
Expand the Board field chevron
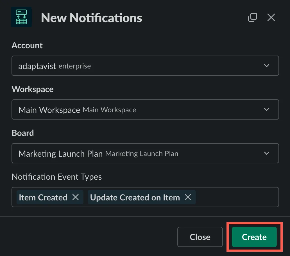click(266, 153)
